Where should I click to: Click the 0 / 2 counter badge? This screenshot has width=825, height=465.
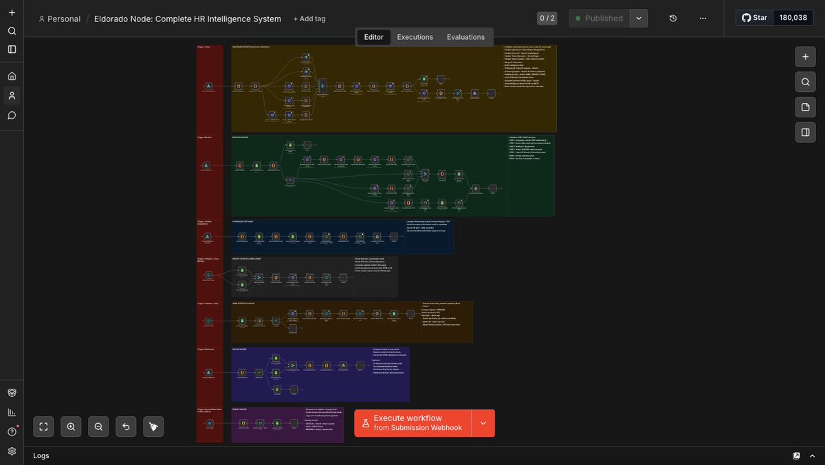(547, 19)
